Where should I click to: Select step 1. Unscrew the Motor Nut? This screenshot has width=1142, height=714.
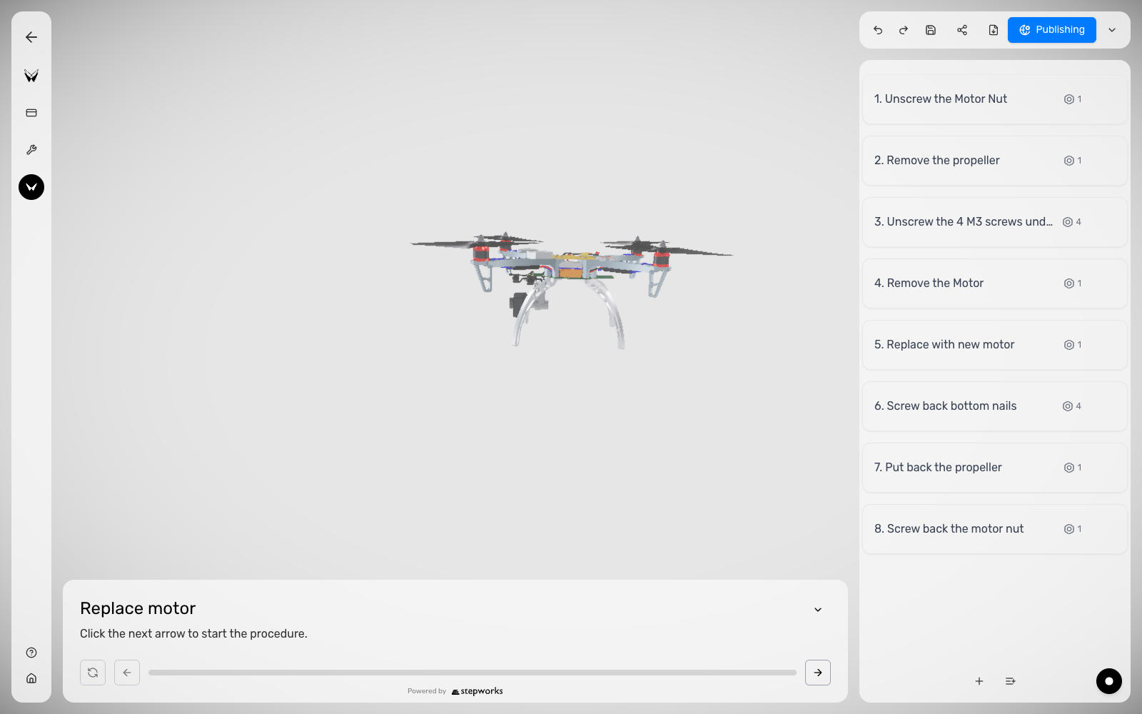pyautogui.click(x=995, y=99)
